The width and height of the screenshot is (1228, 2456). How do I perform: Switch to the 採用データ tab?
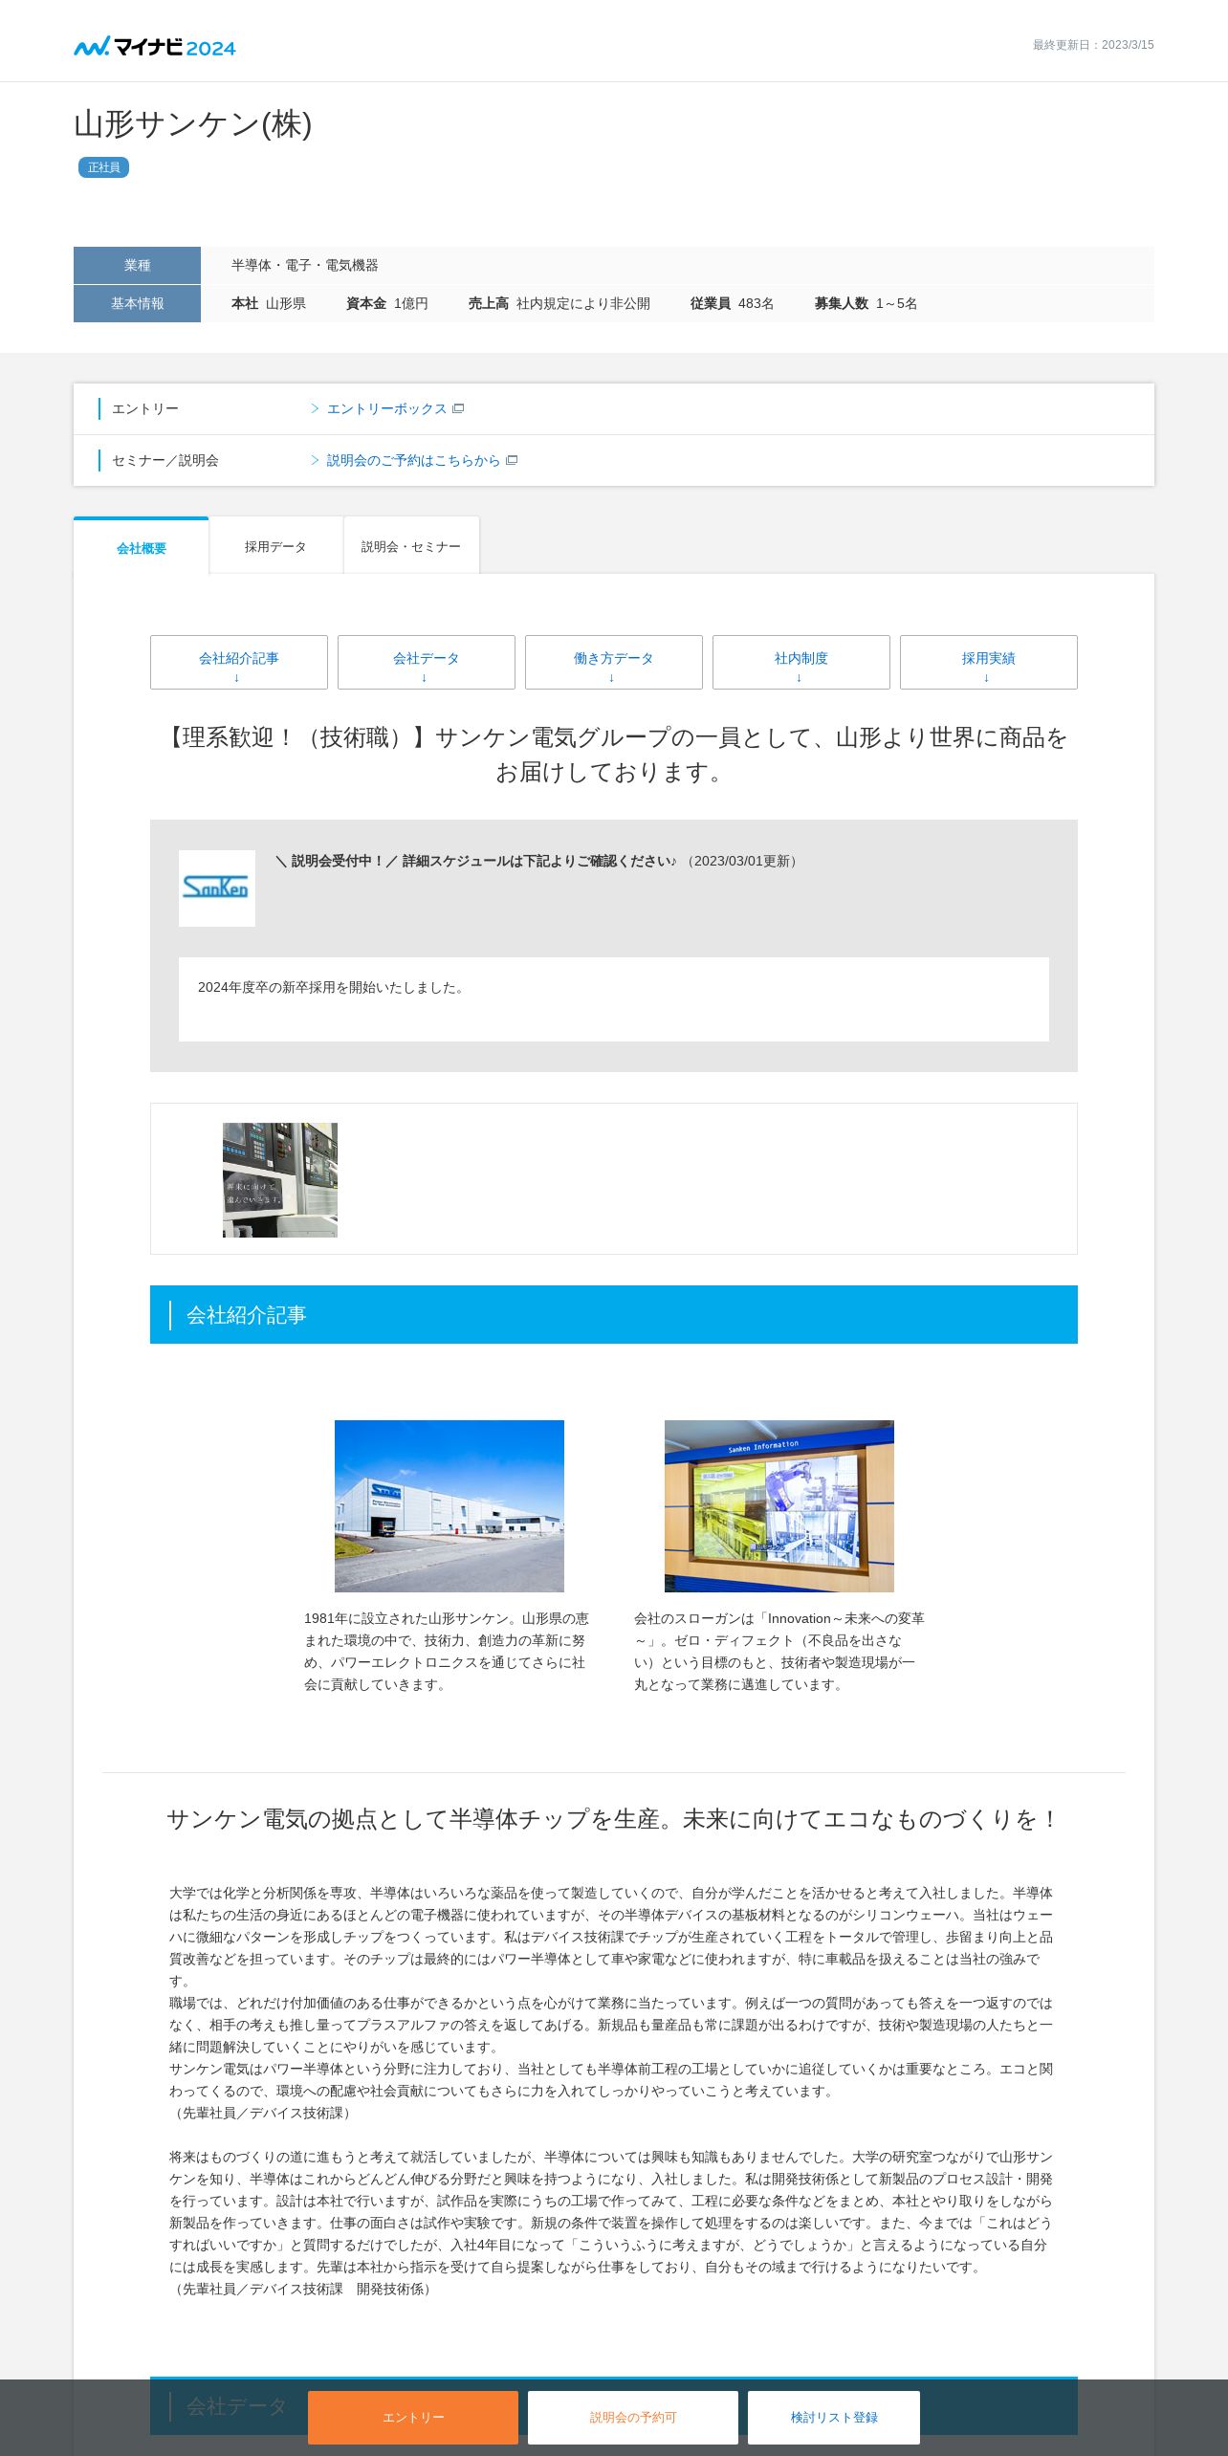point(275,546)
